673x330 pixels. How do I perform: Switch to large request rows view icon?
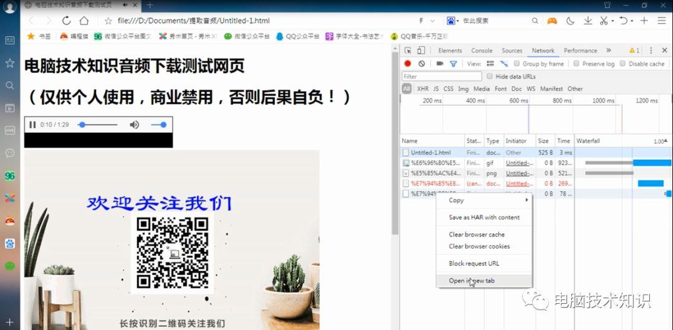(x=490, y=64)
